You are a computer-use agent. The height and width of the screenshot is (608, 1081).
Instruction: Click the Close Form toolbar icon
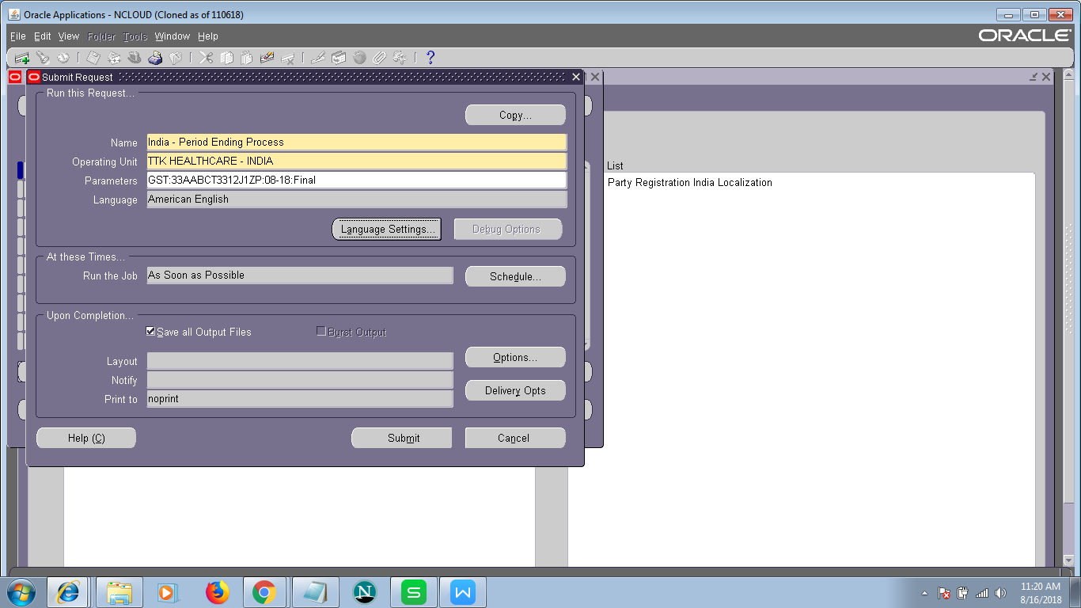click(x=175, y=58)
